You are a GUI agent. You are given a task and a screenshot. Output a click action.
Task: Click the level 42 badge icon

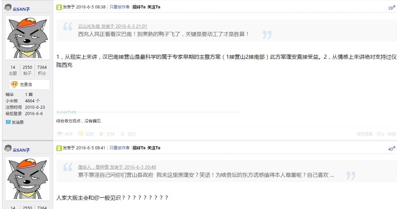click(x=14, y=84)
